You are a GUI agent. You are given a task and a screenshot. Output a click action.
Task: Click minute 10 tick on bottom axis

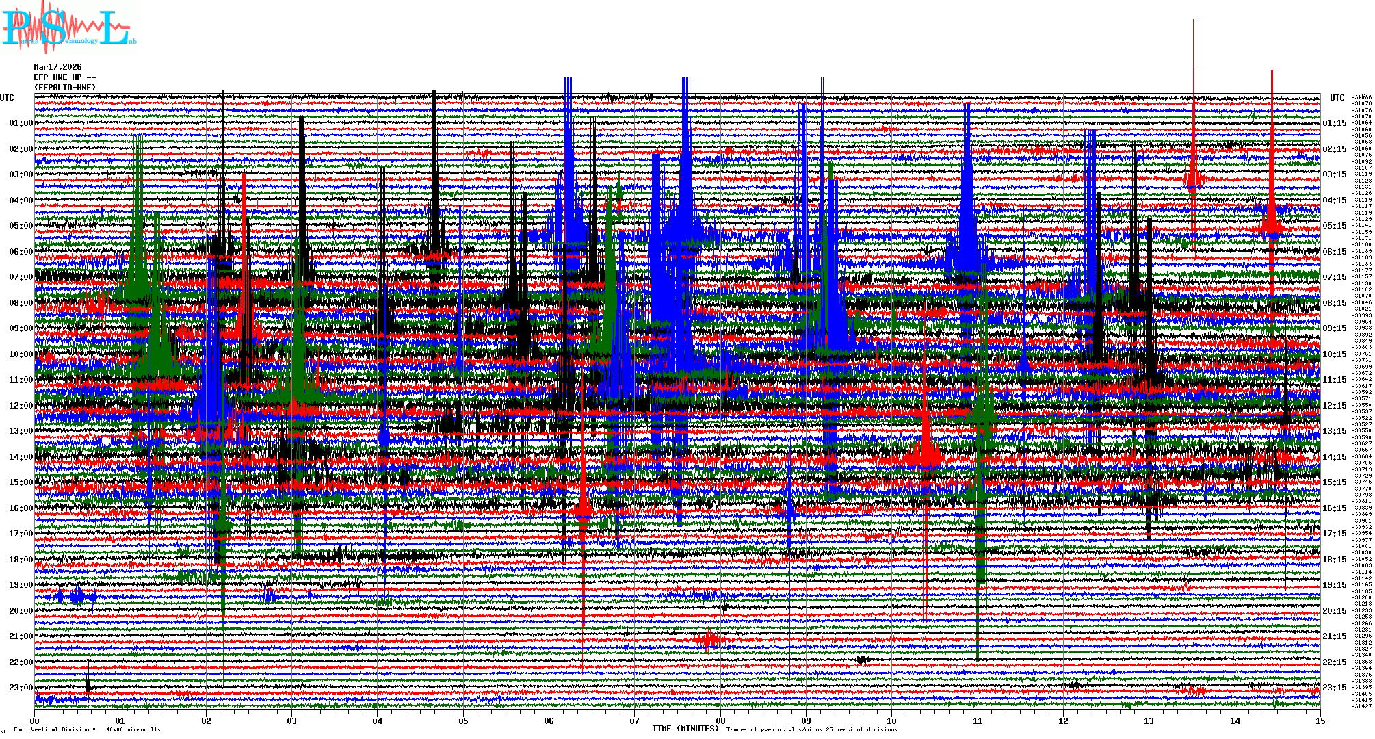(x=891, y=721)
